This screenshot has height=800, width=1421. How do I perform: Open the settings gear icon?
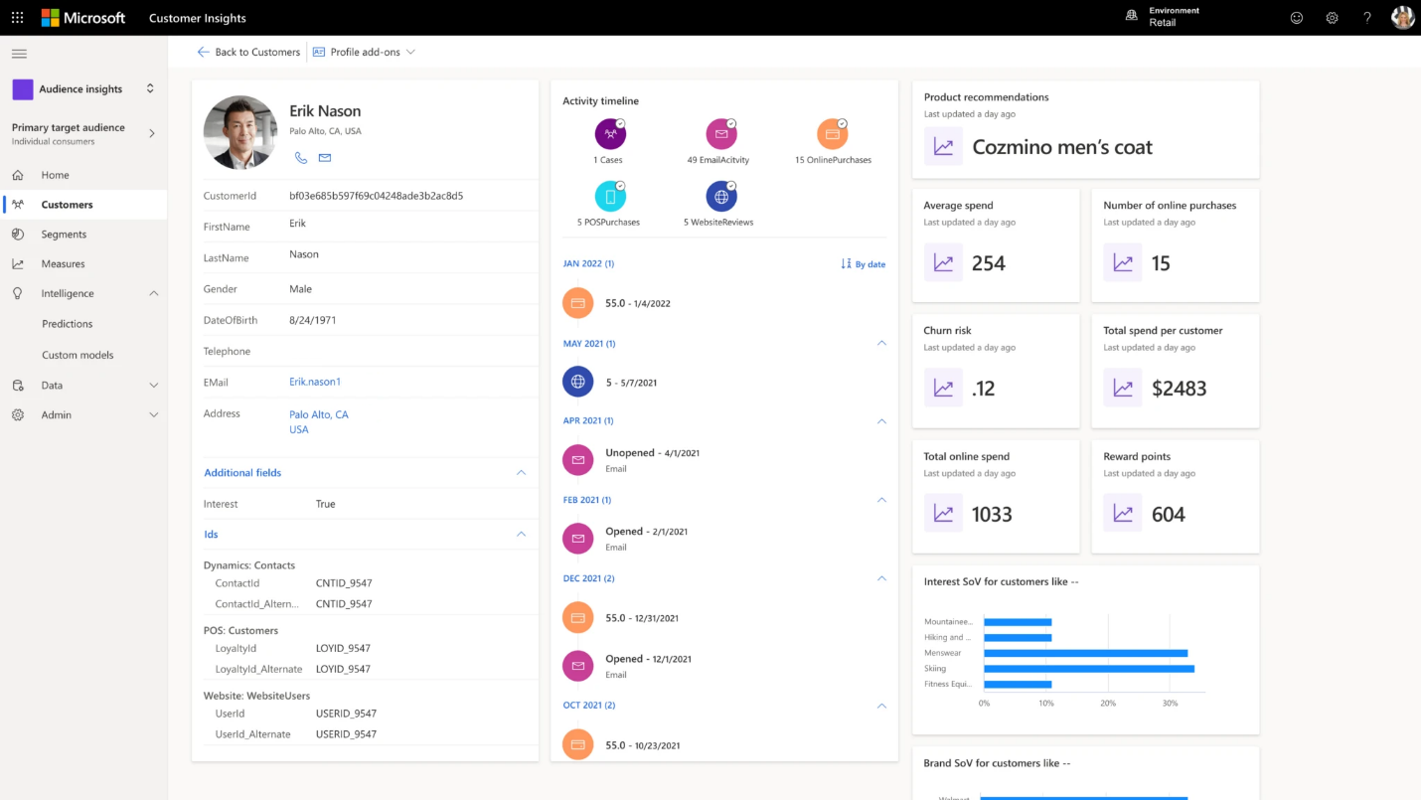1332,18
